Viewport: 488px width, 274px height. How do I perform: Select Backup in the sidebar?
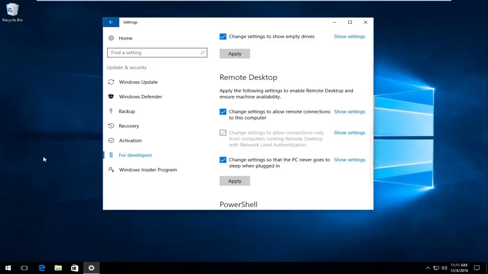(x=127, y=111)
